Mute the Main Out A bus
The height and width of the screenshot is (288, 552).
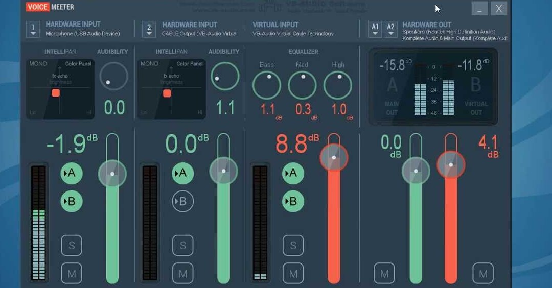pyautogui.click(x=384, y=273)
